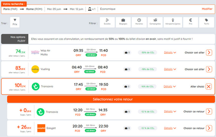This screenshot has height=137, width=216.
Task: Sort results by Prix
Action: tap(15, 22)
